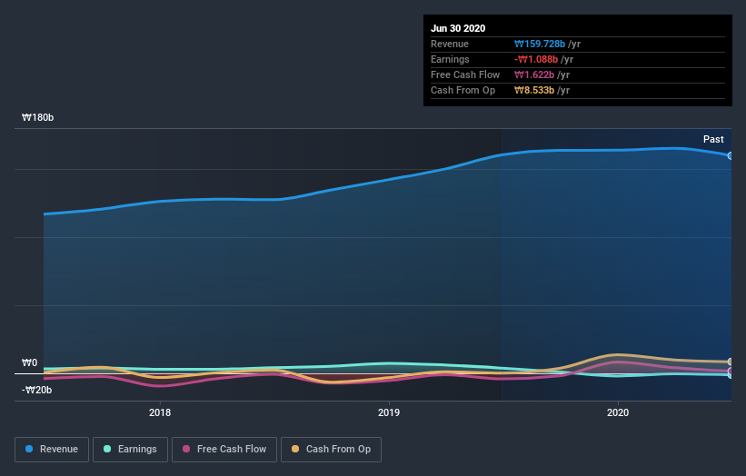Click the Past label in chart
The width and height of the screenshot is (746, 476).
[713, 139]
